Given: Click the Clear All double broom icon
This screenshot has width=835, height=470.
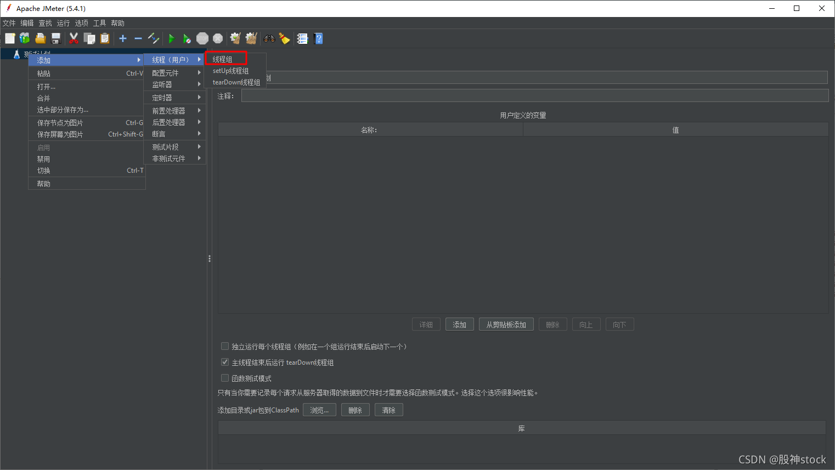Looking at the screenshot, I should pyautogui.click(x=251, y=38).
